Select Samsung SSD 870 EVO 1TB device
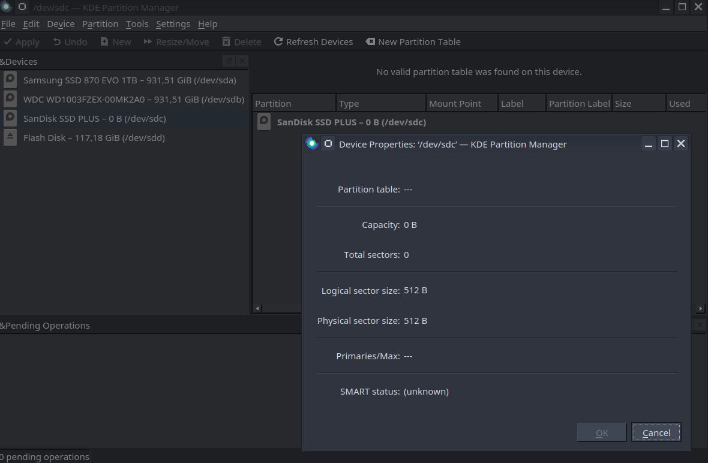Viewport: 708px width, 463px height. 124,80
